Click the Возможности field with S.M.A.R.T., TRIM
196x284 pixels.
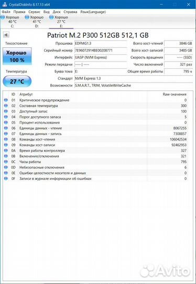coord(134,86)
